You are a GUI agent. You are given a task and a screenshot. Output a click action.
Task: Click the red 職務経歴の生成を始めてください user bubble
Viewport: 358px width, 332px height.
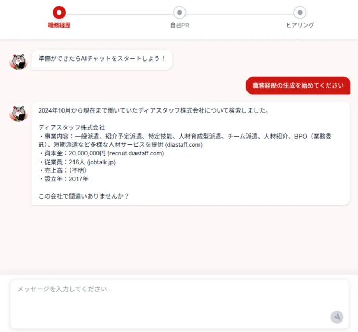298,85
